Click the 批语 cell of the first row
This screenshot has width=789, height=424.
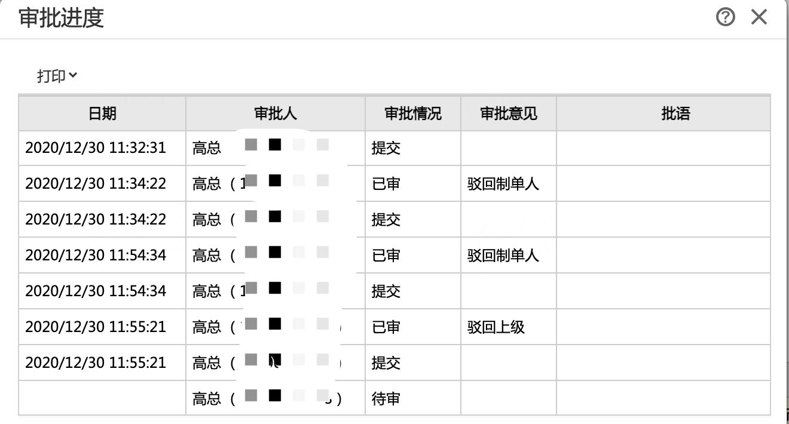663,148
